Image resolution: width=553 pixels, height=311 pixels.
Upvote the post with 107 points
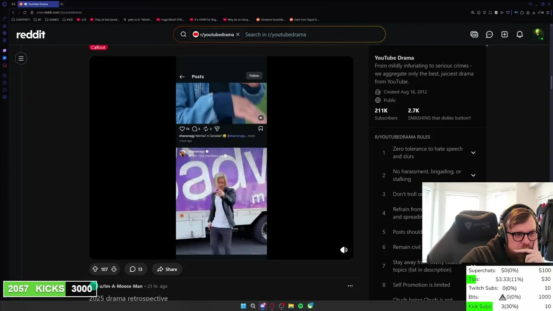95,269
